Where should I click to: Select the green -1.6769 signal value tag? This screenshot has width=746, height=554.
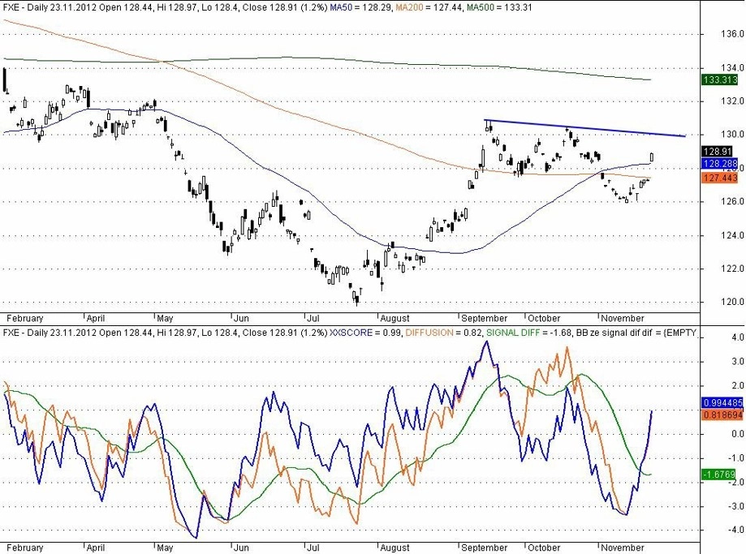pyautogui.click(x=719, y=475)
